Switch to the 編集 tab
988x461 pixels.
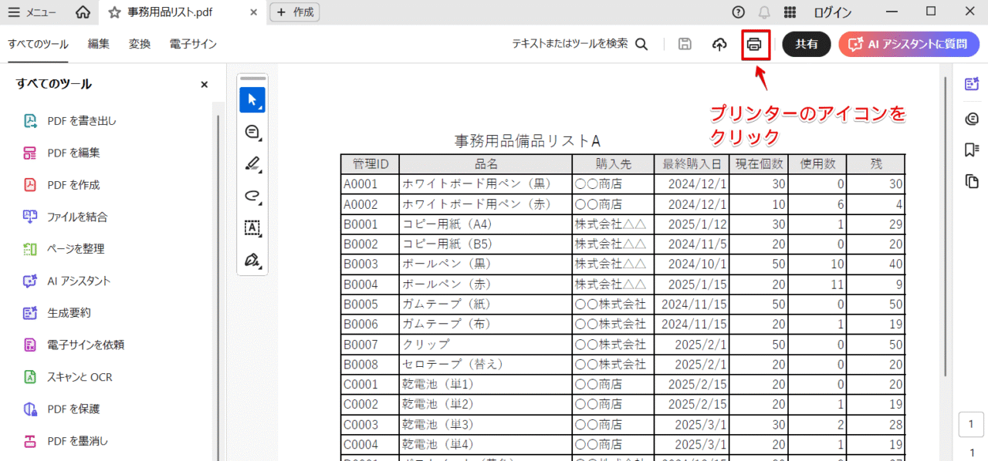click(x=98, y=44)
